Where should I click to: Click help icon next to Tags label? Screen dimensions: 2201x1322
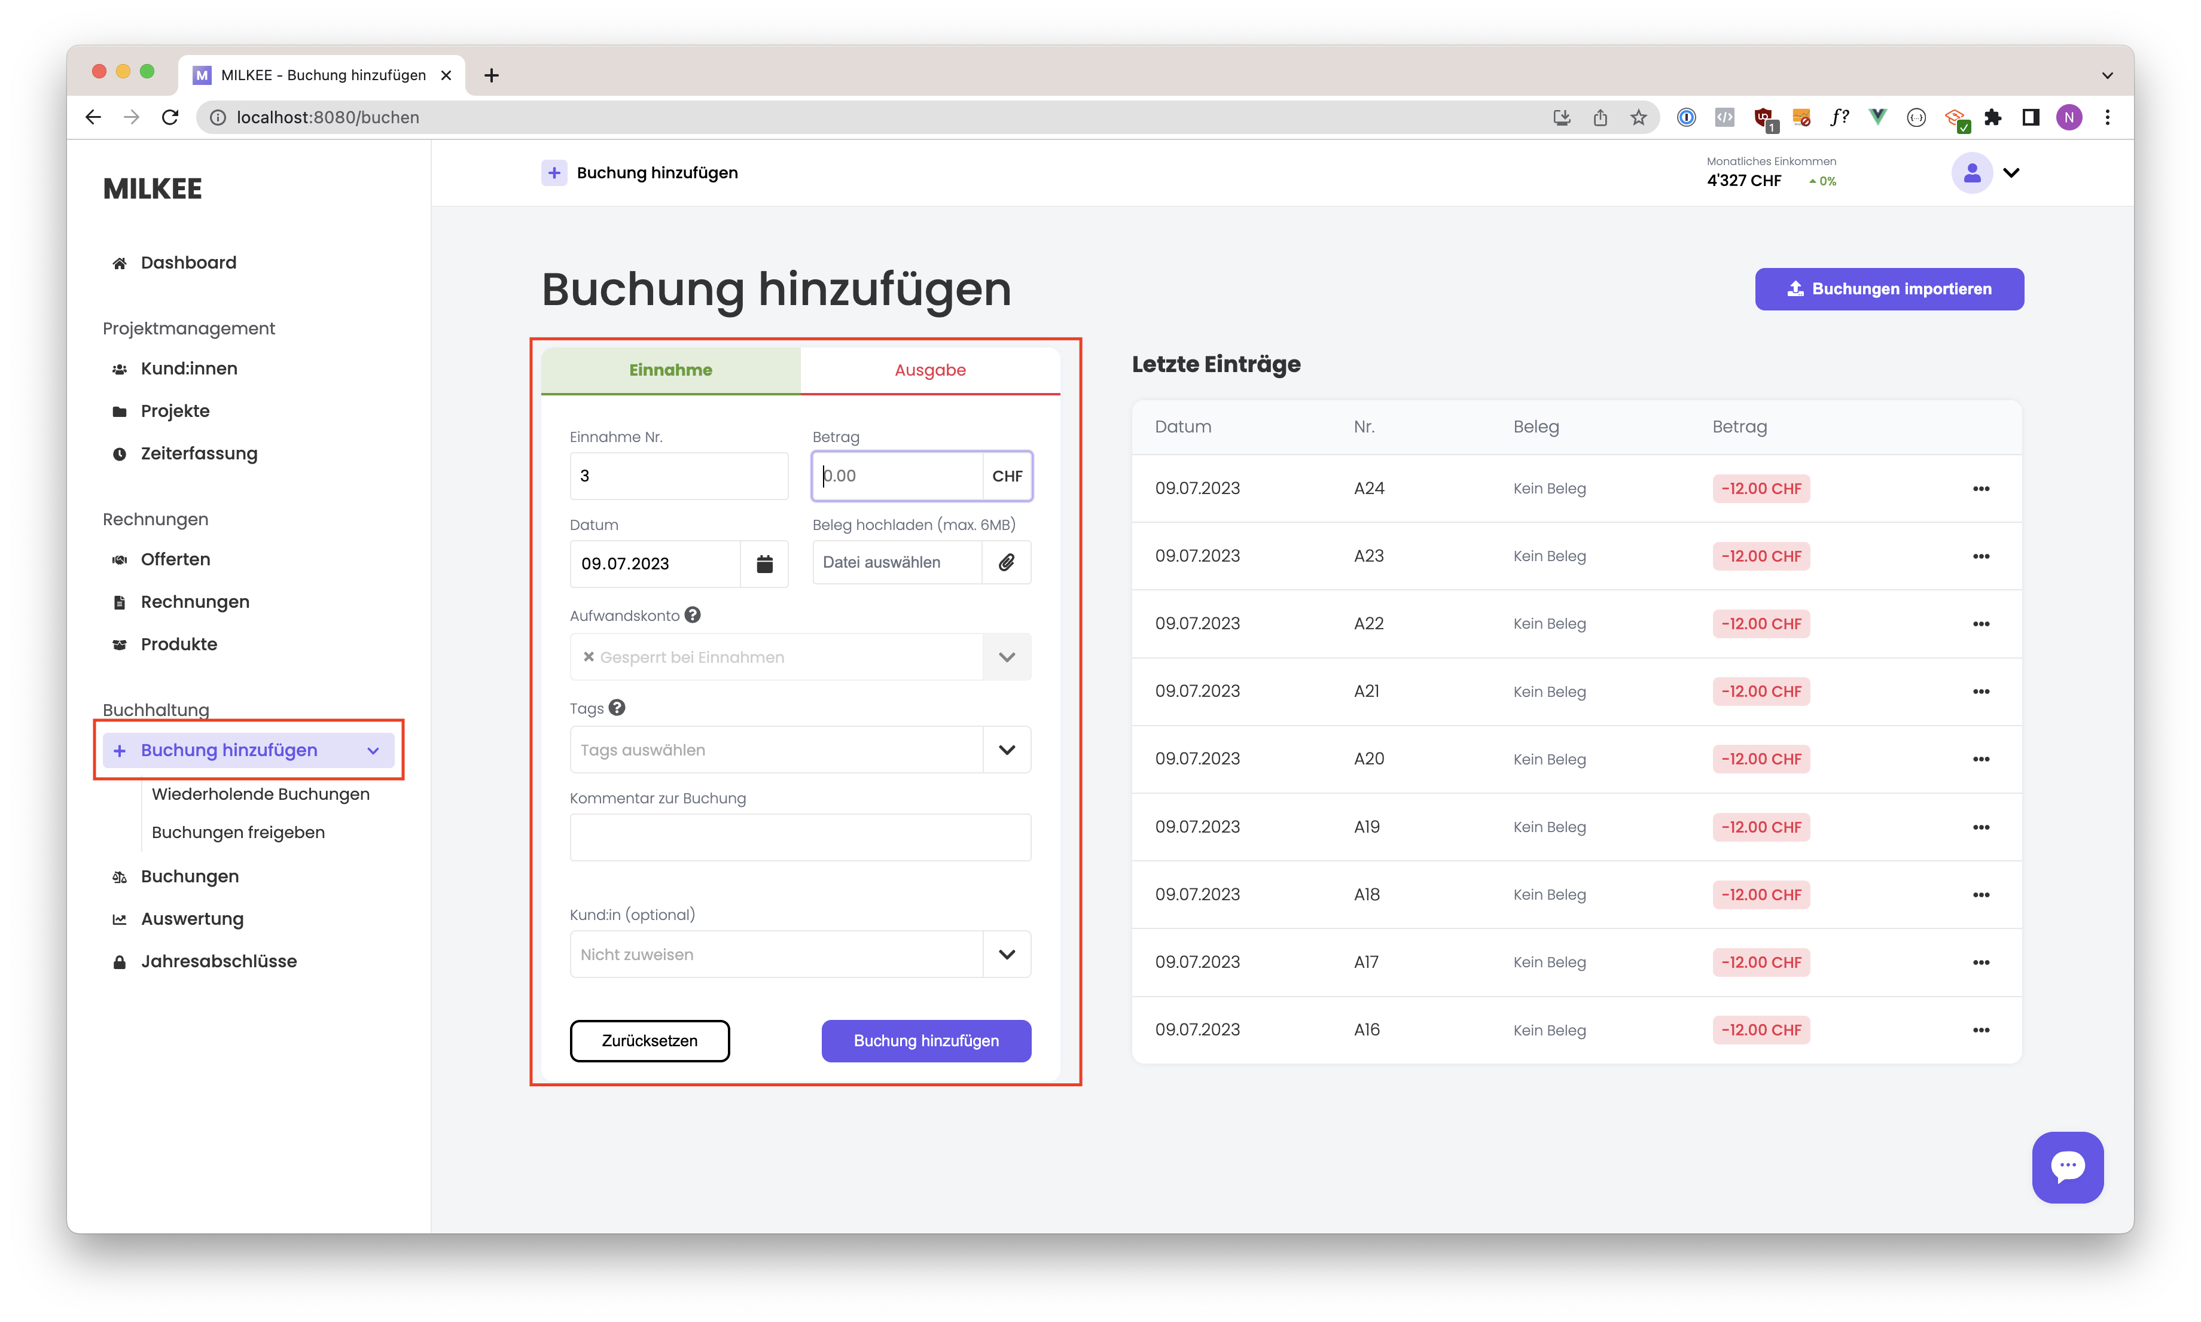pos(617,707)
